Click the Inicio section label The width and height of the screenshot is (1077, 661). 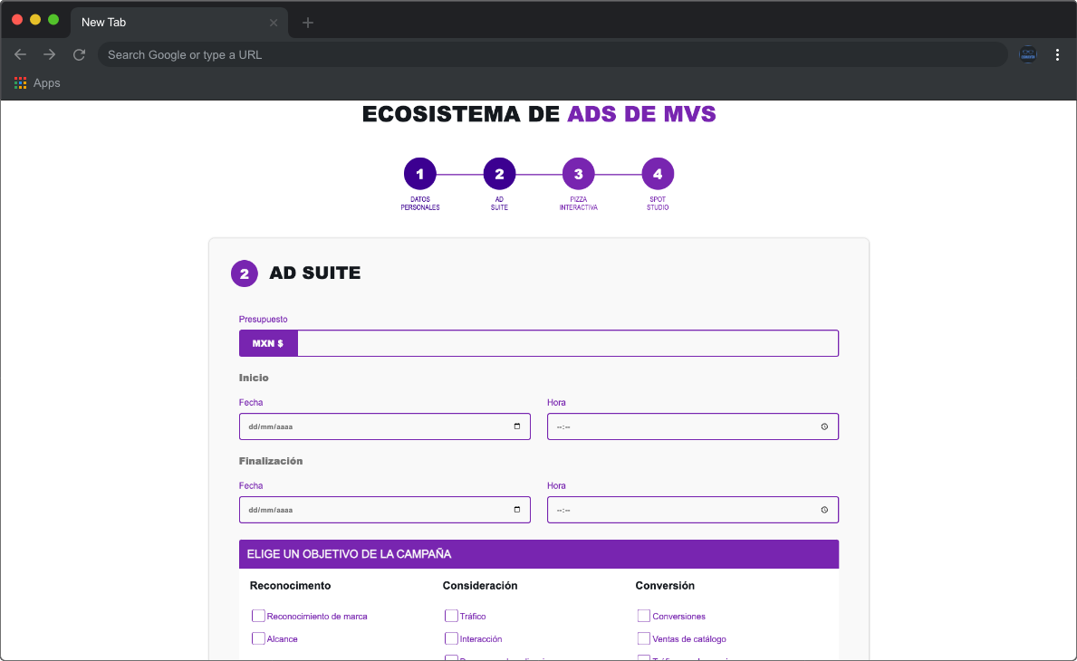click(x=254, y=378)
